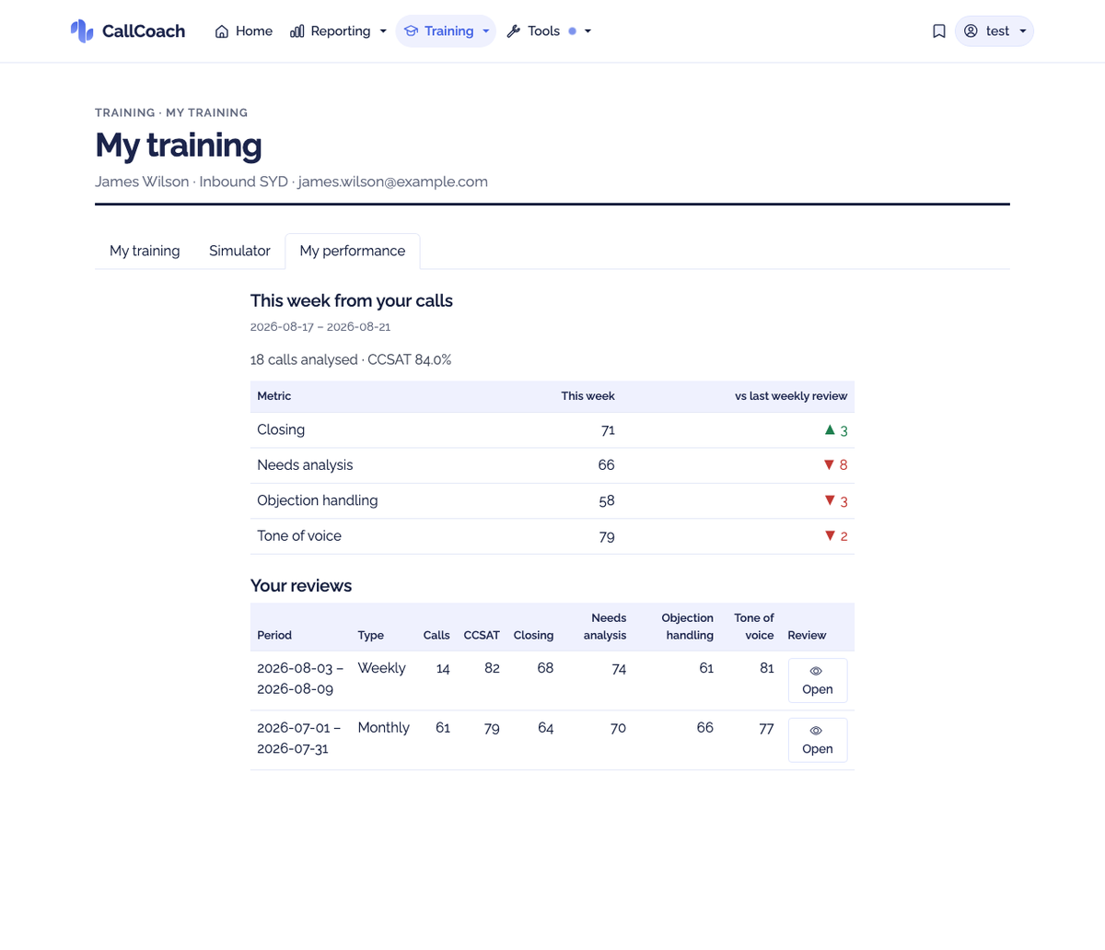This screenshot has width=1105, height=950.
Task: Go to Home in the navigation bar
Action: (x=244, y=31)
